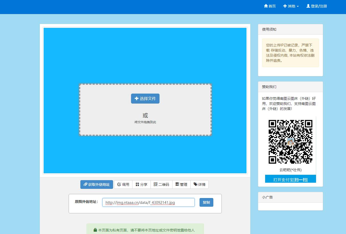Screen dimensions: 346x234
Task: Switch to the 调用 tab
Action: [x=123, y=184]
